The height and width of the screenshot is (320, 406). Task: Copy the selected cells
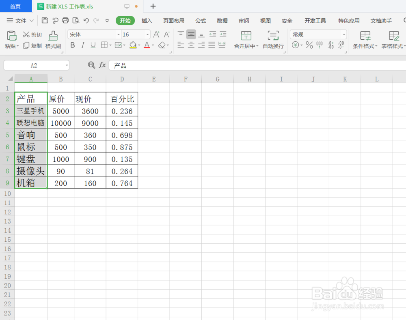[x=32, y=46]
